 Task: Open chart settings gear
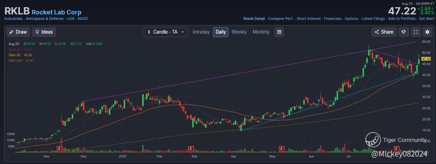point(427,32)
